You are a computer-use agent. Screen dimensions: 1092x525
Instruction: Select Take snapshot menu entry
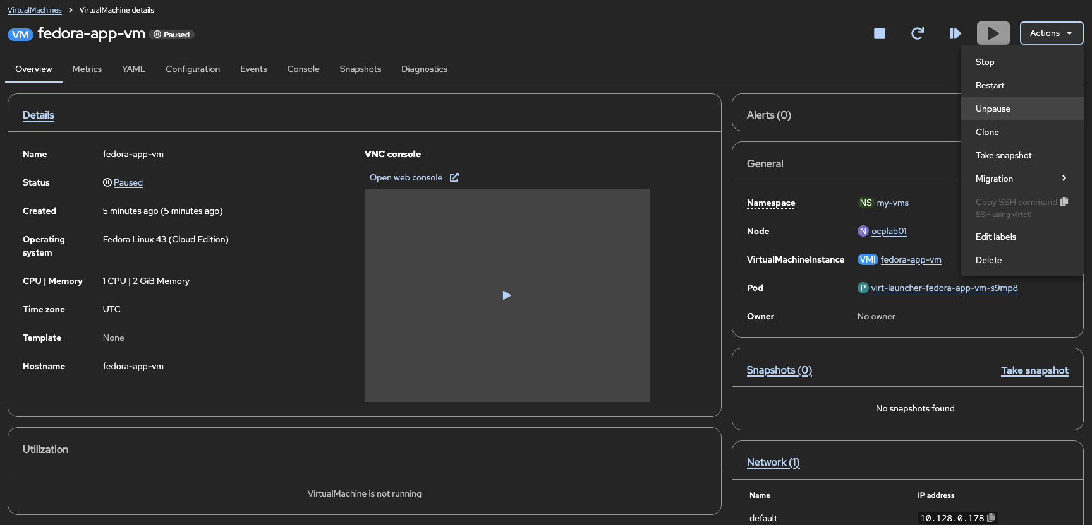pyautogui.click(x=1022, y=155)
